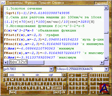The width and height of the screenshot is (112, 96).
Task: Click the Q key on the keyboard
Action: (6, 79)
